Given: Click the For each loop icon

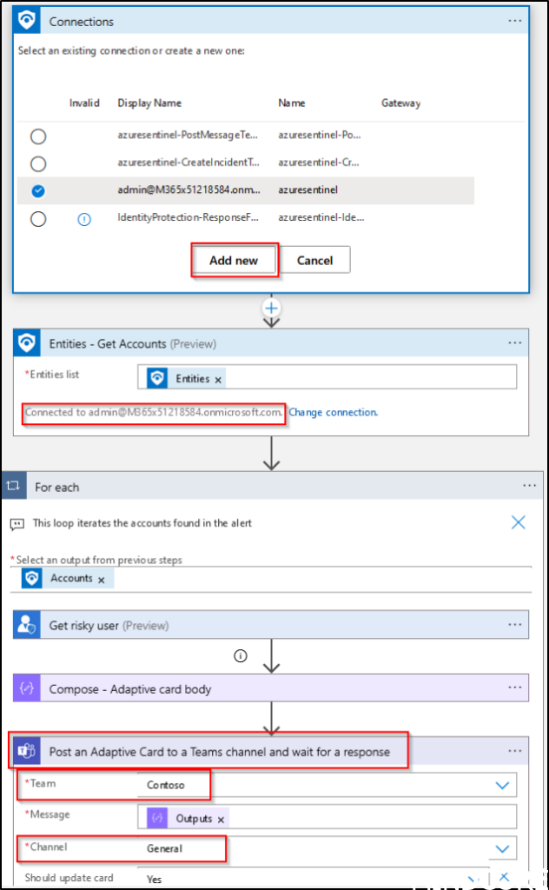Looking at the screenshot, I should point(15,487).
